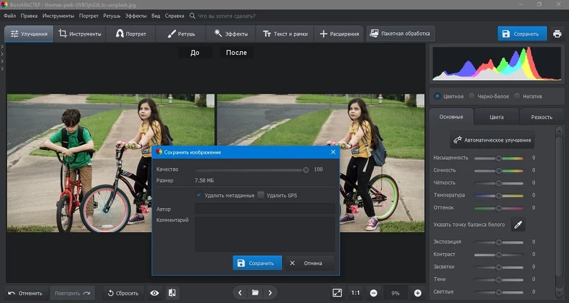Viewport: 569px width, 303px height.
Task: Go to next image with right arrow
Action: point(270,292)
